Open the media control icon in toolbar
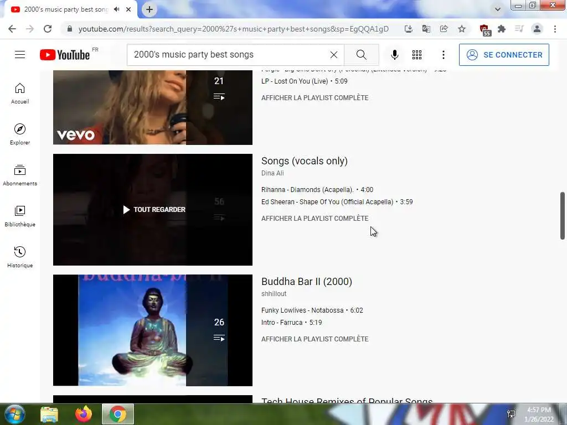Viewport: 567px width, 425px height. [x=519, y=29]
